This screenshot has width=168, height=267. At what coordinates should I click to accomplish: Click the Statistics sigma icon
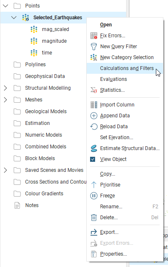click(x=94, y=90)
